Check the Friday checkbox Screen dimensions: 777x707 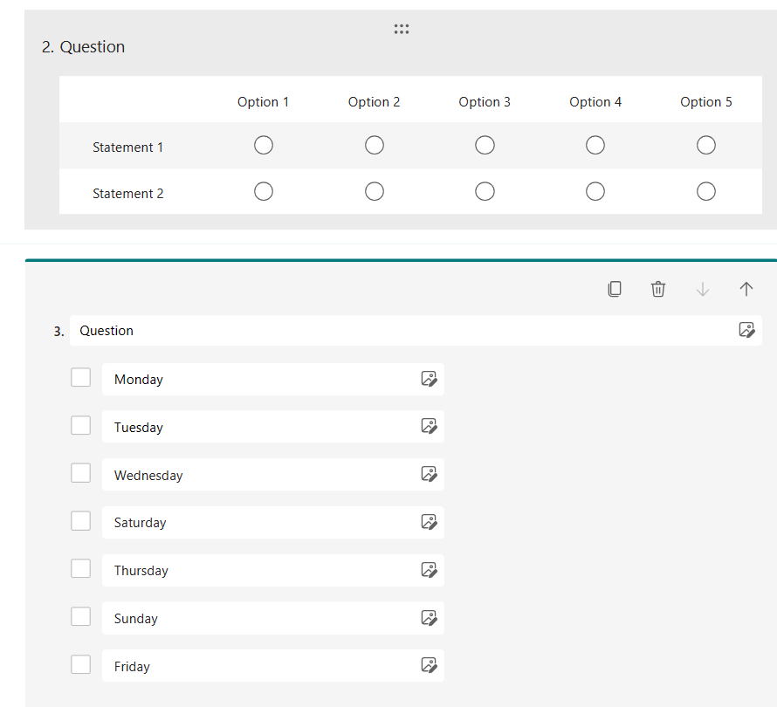tap(80, 663)
